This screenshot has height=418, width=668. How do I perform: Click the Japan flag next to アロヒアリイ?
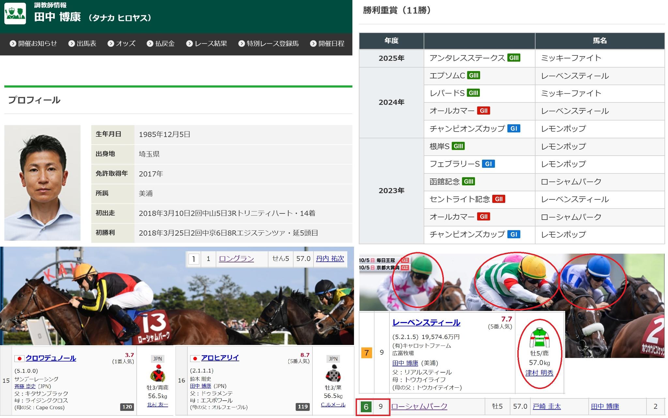pos(195,358)
